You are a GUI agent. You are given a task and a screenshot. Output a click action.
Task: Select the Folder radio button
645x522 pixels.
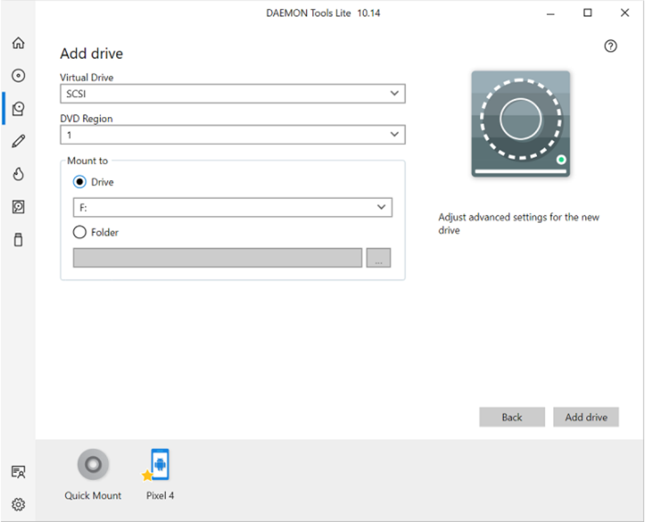tap(80, 233)
